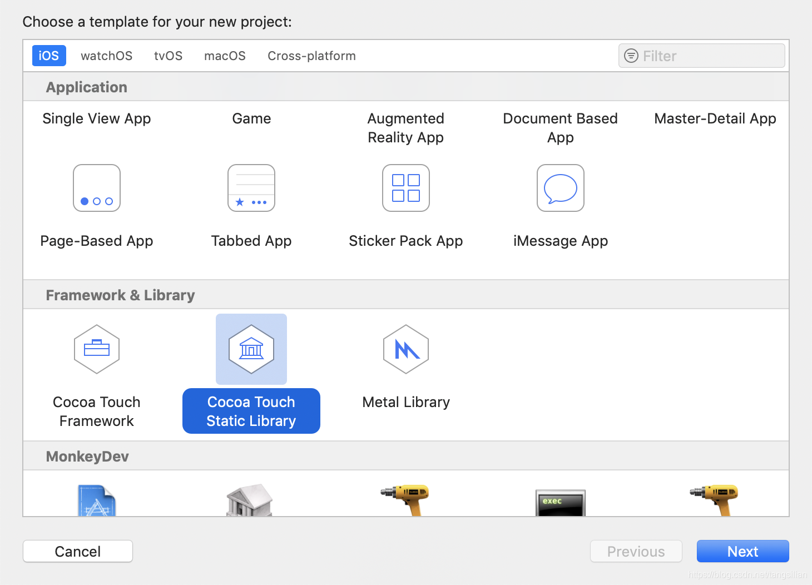
Task: Click the Game template label
Action: 251,118
